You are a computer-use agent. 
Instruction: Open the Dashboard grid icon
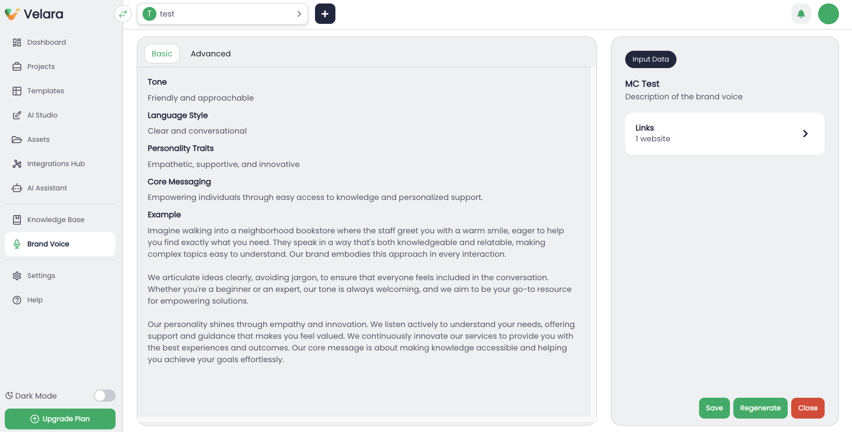coord(17,42)
